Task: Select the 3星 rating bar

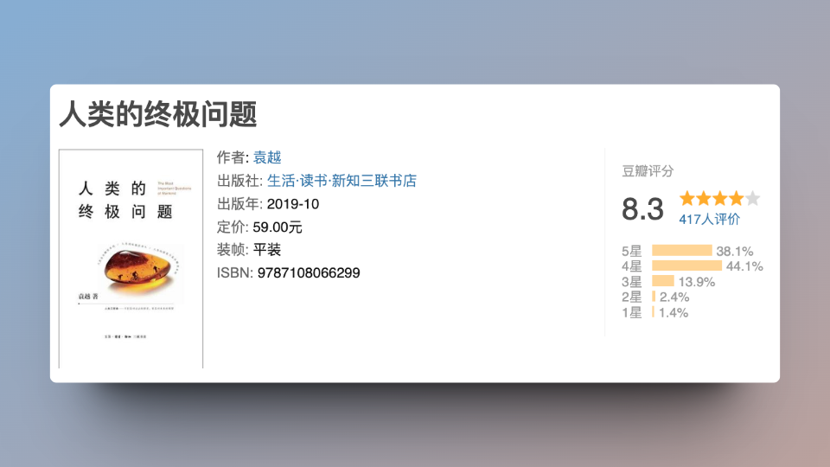Action: (x=662, y=282)
